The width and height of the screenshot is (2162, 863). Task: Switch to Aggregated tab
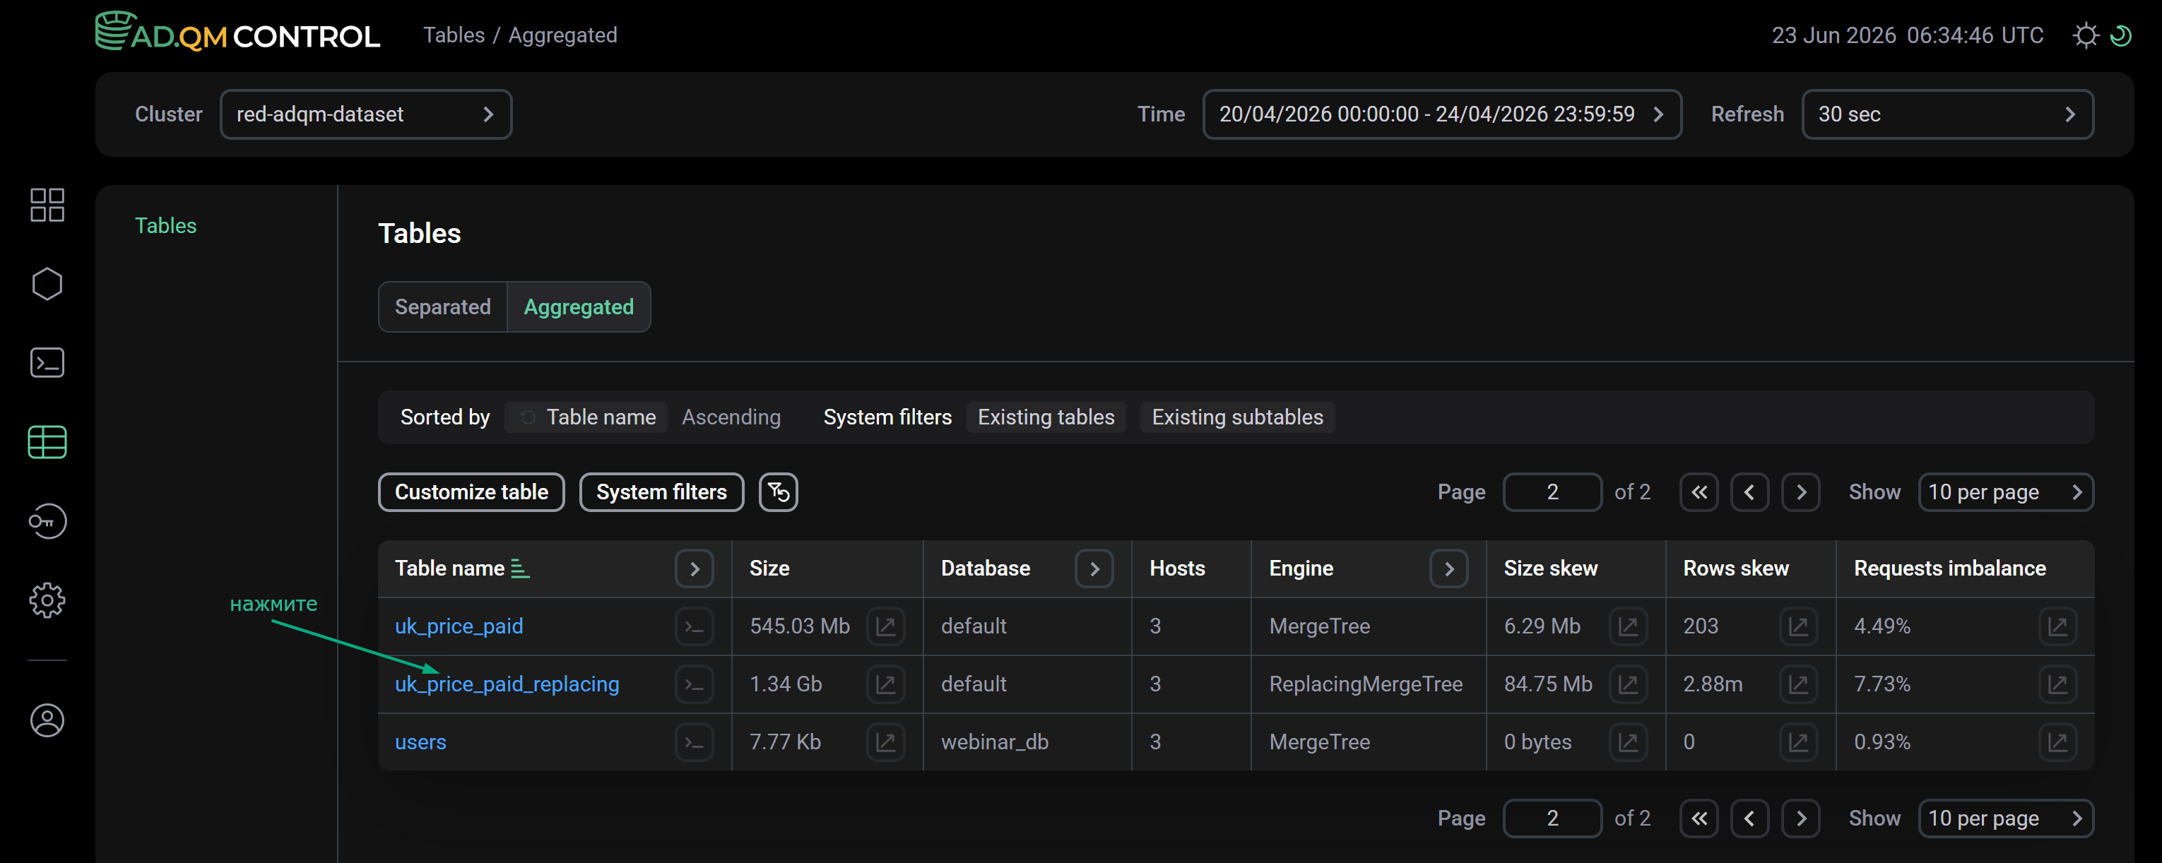(x=579, y=307)
